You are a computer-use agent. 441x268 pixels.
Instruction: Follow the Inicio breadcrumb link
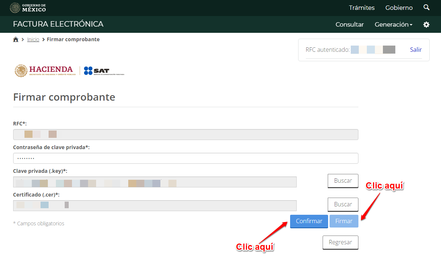click(33, 39)
